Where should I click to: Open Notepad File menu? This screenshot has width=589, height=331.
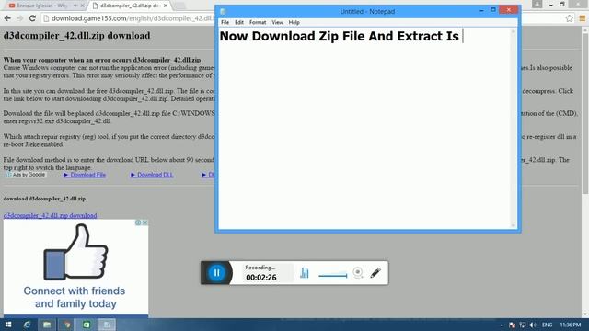coord(225,22)
